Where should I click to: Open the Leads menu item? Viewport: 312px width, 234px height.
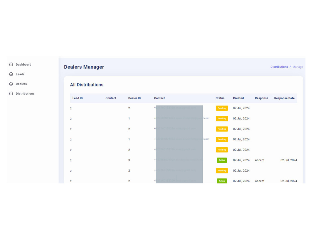[20, 74]
